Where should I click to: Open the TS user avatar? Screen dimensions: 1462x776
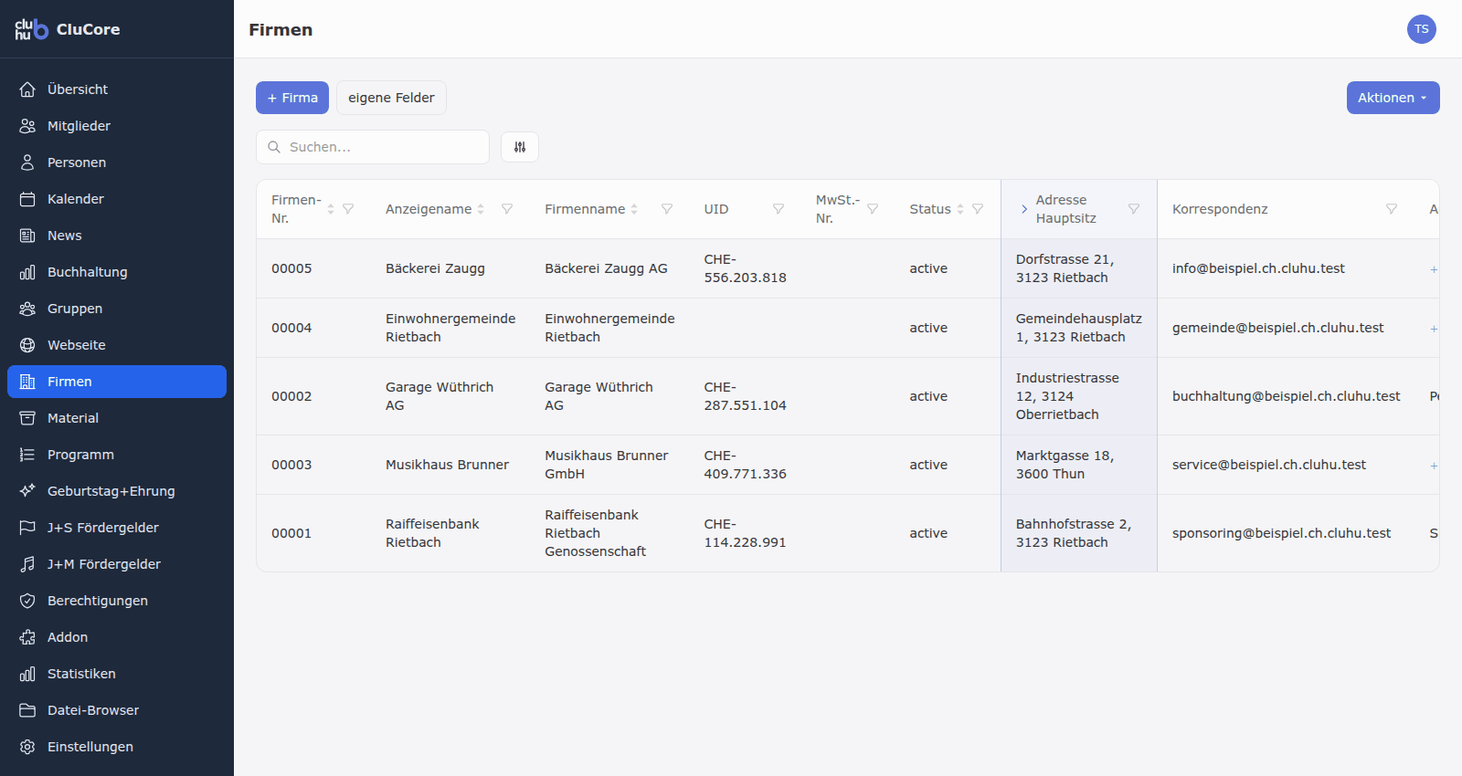click(1422, 29)
